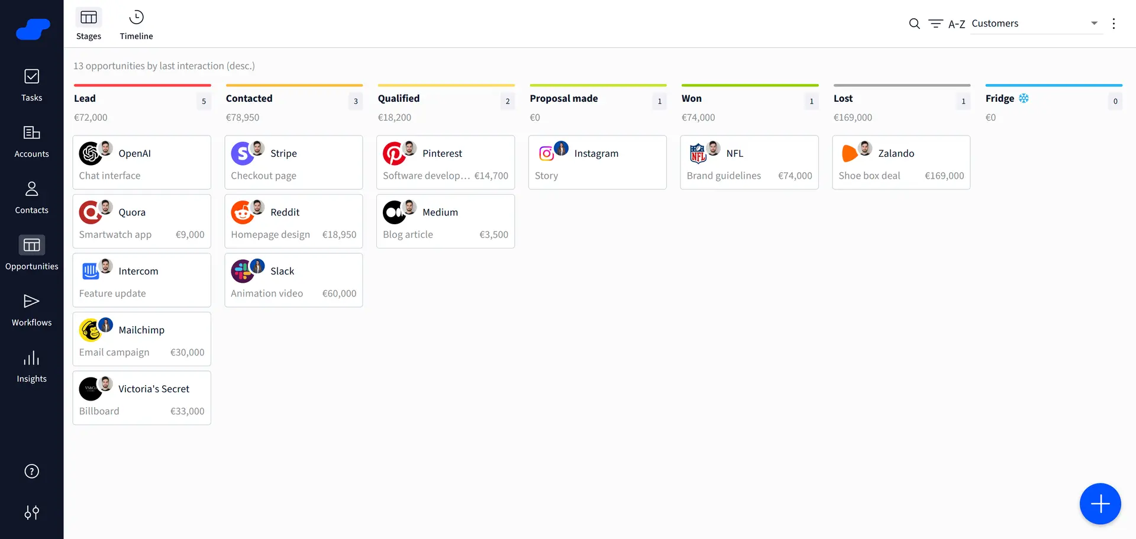
Task: View Insights charts page
Action: pos(31,366)
